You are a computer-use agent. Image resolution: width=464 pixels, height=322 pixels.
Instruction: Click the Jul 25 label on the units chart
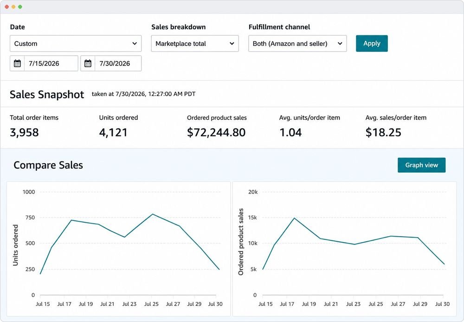pos(151,304)
